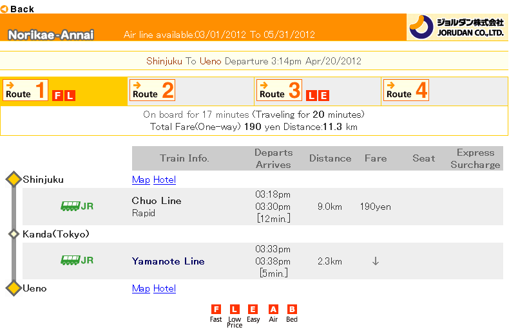Switch to the Route 2 tab
The image size is (509, 334).
point(153,90)
